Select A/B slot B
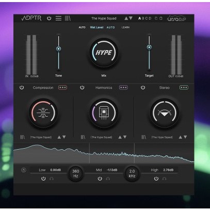 143,18
